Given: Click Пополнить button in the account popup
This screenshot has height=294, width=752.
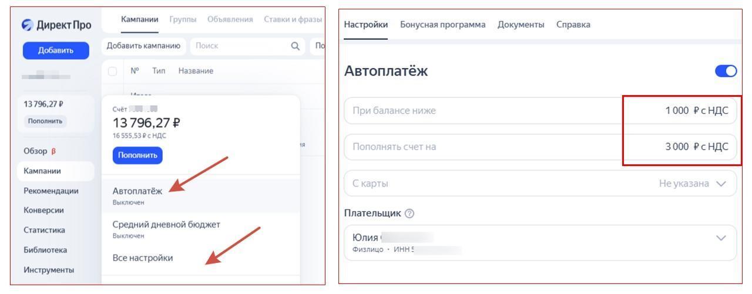Looking at the screenshot, I should click(x=137, y=155).
